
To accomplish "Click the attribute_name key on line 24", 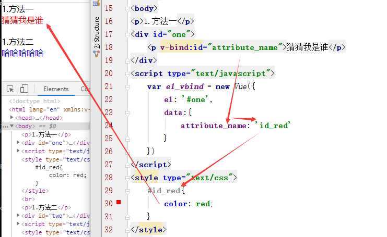I will pyautogui.click(x=214, y=126).
